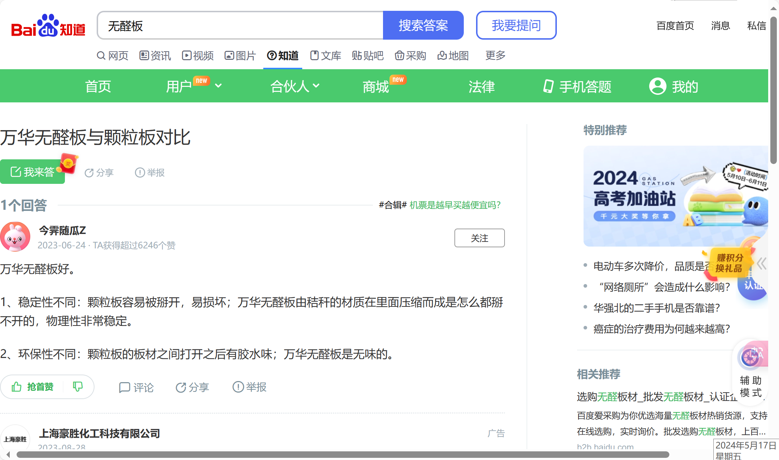Expand the 合伙人 dropdown chevron
This screenshot has height=460, width=779.
pyautogui.click(x=316, y=86)
